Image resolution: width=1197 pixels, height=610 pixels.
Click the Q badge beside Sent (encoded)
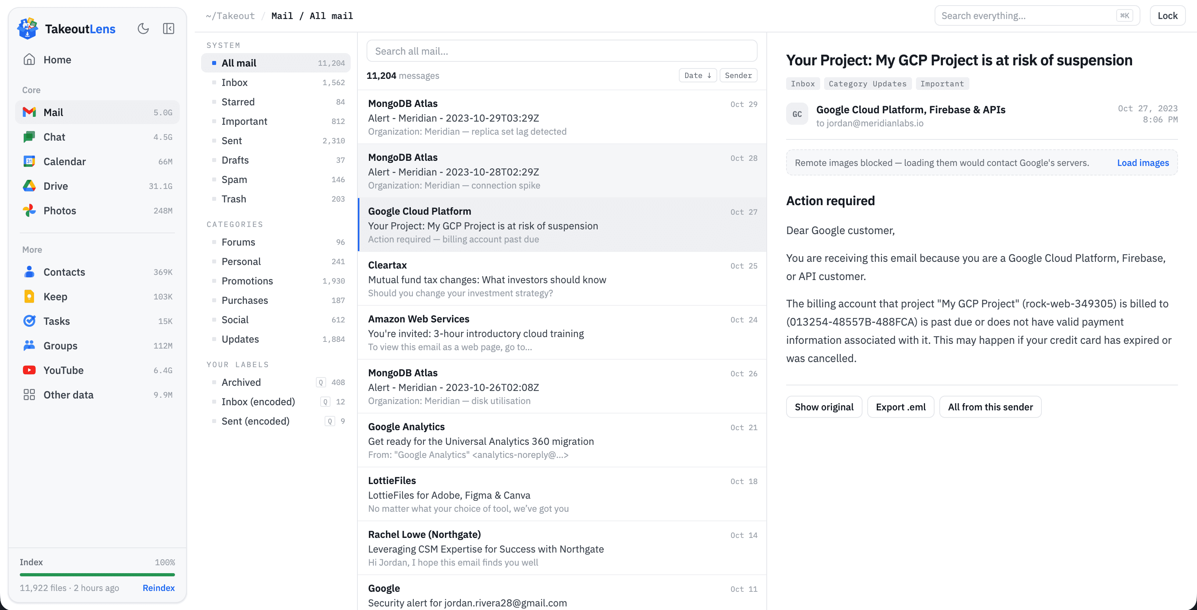[330, 421]
